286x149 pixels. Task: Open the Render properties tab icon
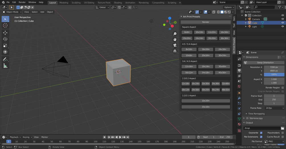(239, 65)
